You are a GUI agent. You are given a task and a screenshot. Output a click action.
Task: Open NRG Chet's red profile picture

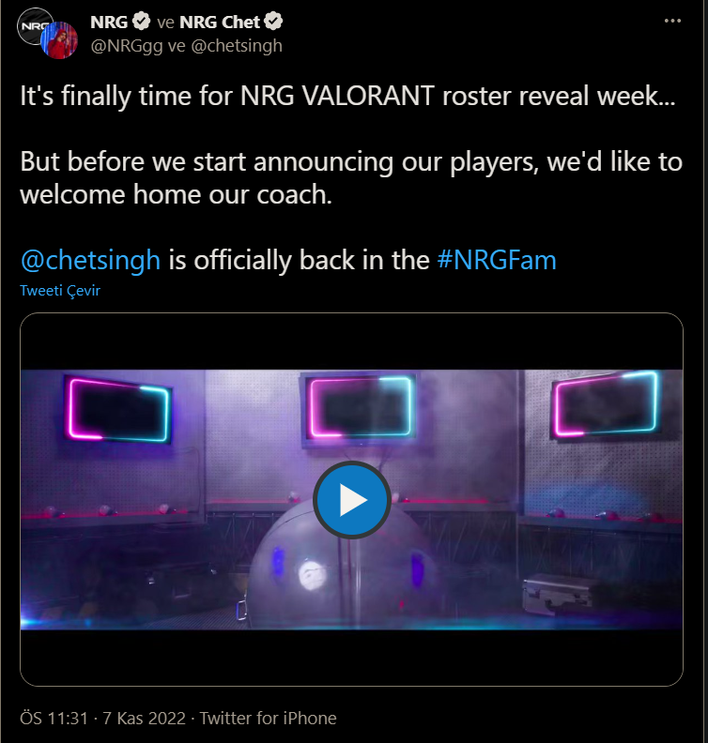click(x=59, y=40)
